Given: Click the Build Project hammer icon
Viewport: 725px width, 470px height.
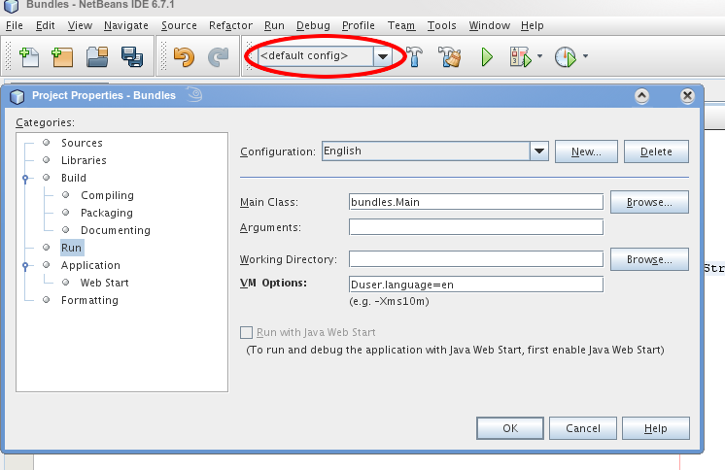Looking at the screenshot, I should coord(414,57).
